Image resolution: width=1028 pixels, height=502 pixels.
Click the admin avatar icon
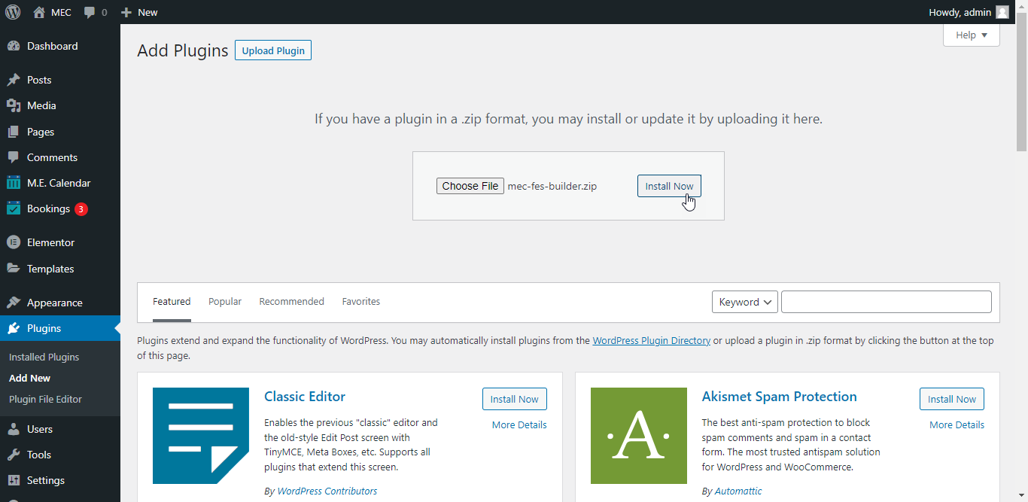pyautogui.click(x=1002, y=12)
